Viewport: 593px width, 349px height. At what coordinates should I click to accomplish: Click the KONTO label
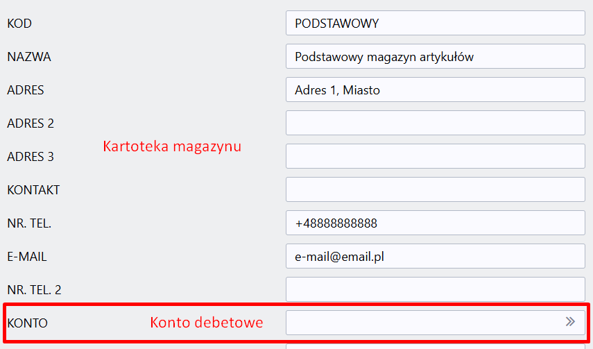27,323
